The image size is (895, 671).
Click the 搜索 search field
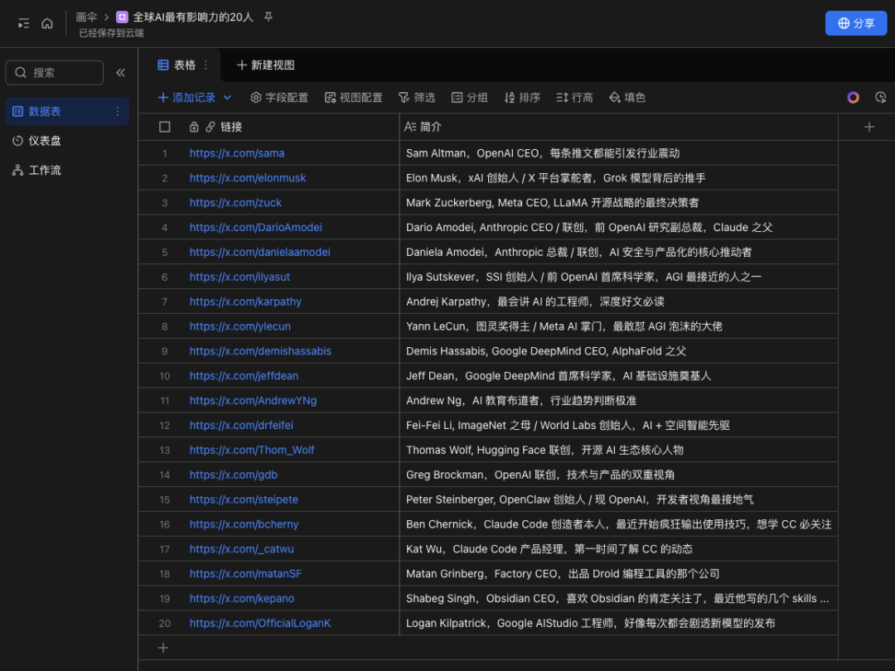coord(54,72)
